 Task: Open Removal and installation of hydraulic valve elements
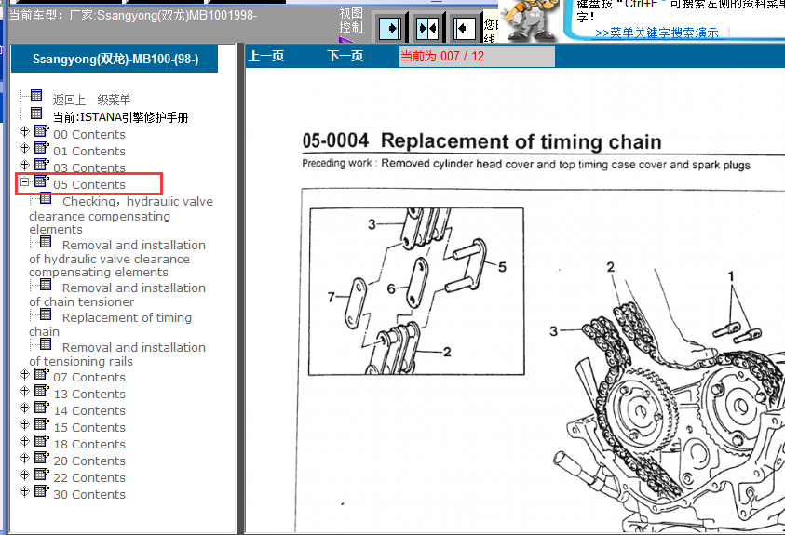[117, 259]
